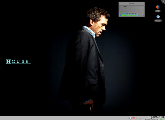Expand hidden system tray icons arrow

[x=143, y=118]
